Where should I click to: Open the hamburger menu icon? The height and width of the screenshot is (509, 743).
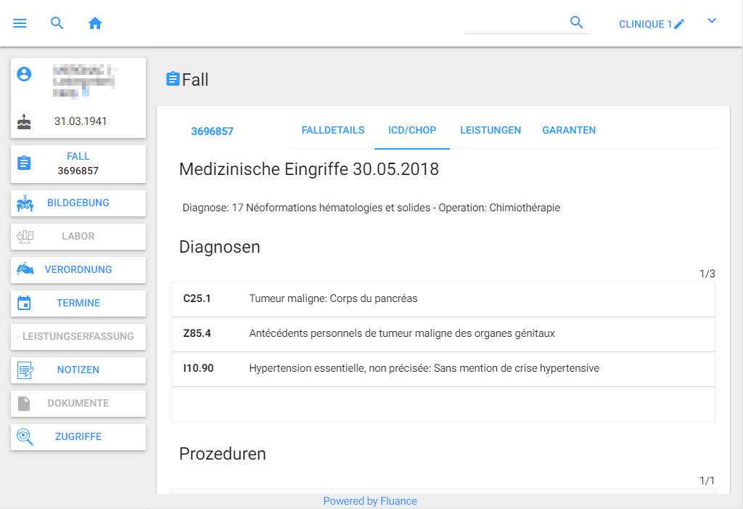click(20, 23)
